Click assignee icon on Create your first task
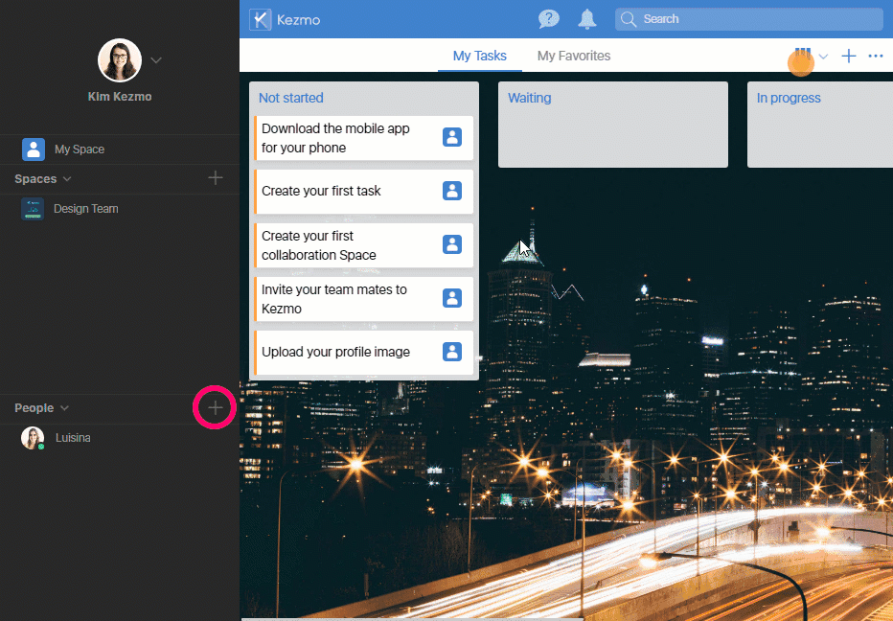This screenshot has width=893, height=621. click(452, 191)
